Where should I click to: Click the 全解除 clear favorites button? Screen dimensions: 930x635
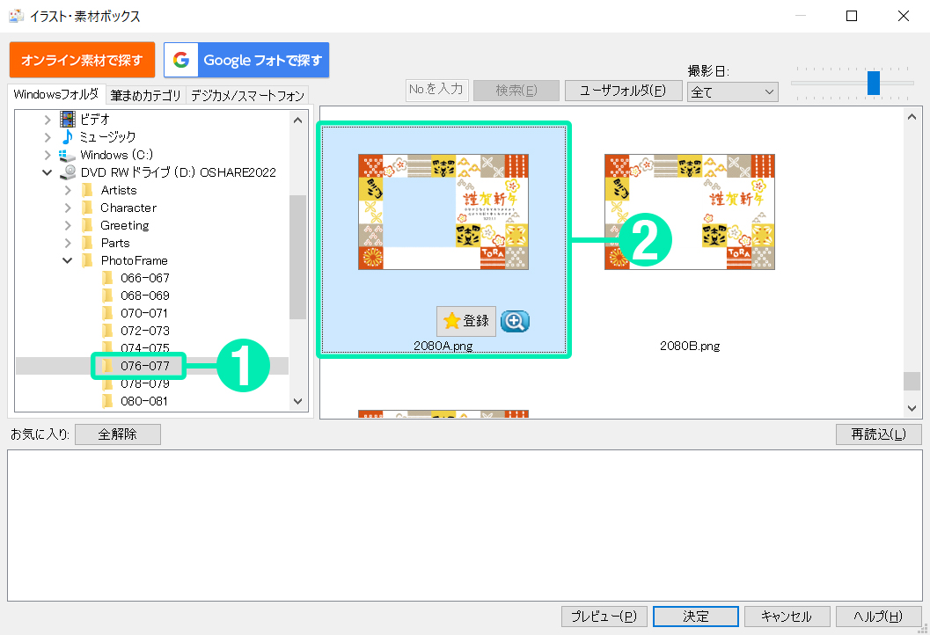[x=118, y=434]
